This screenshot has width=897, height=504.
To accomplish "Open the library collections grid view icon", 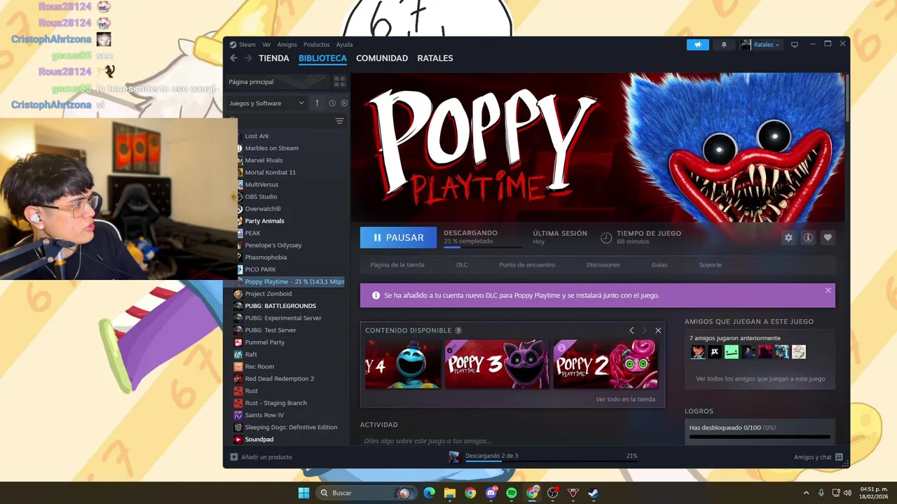I will (340, 82).
